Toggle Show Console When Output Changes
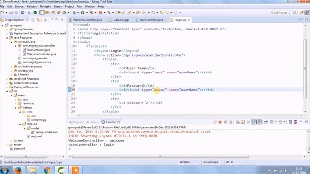This screenshot has height=174, width=310. click(x=254, y=122)
